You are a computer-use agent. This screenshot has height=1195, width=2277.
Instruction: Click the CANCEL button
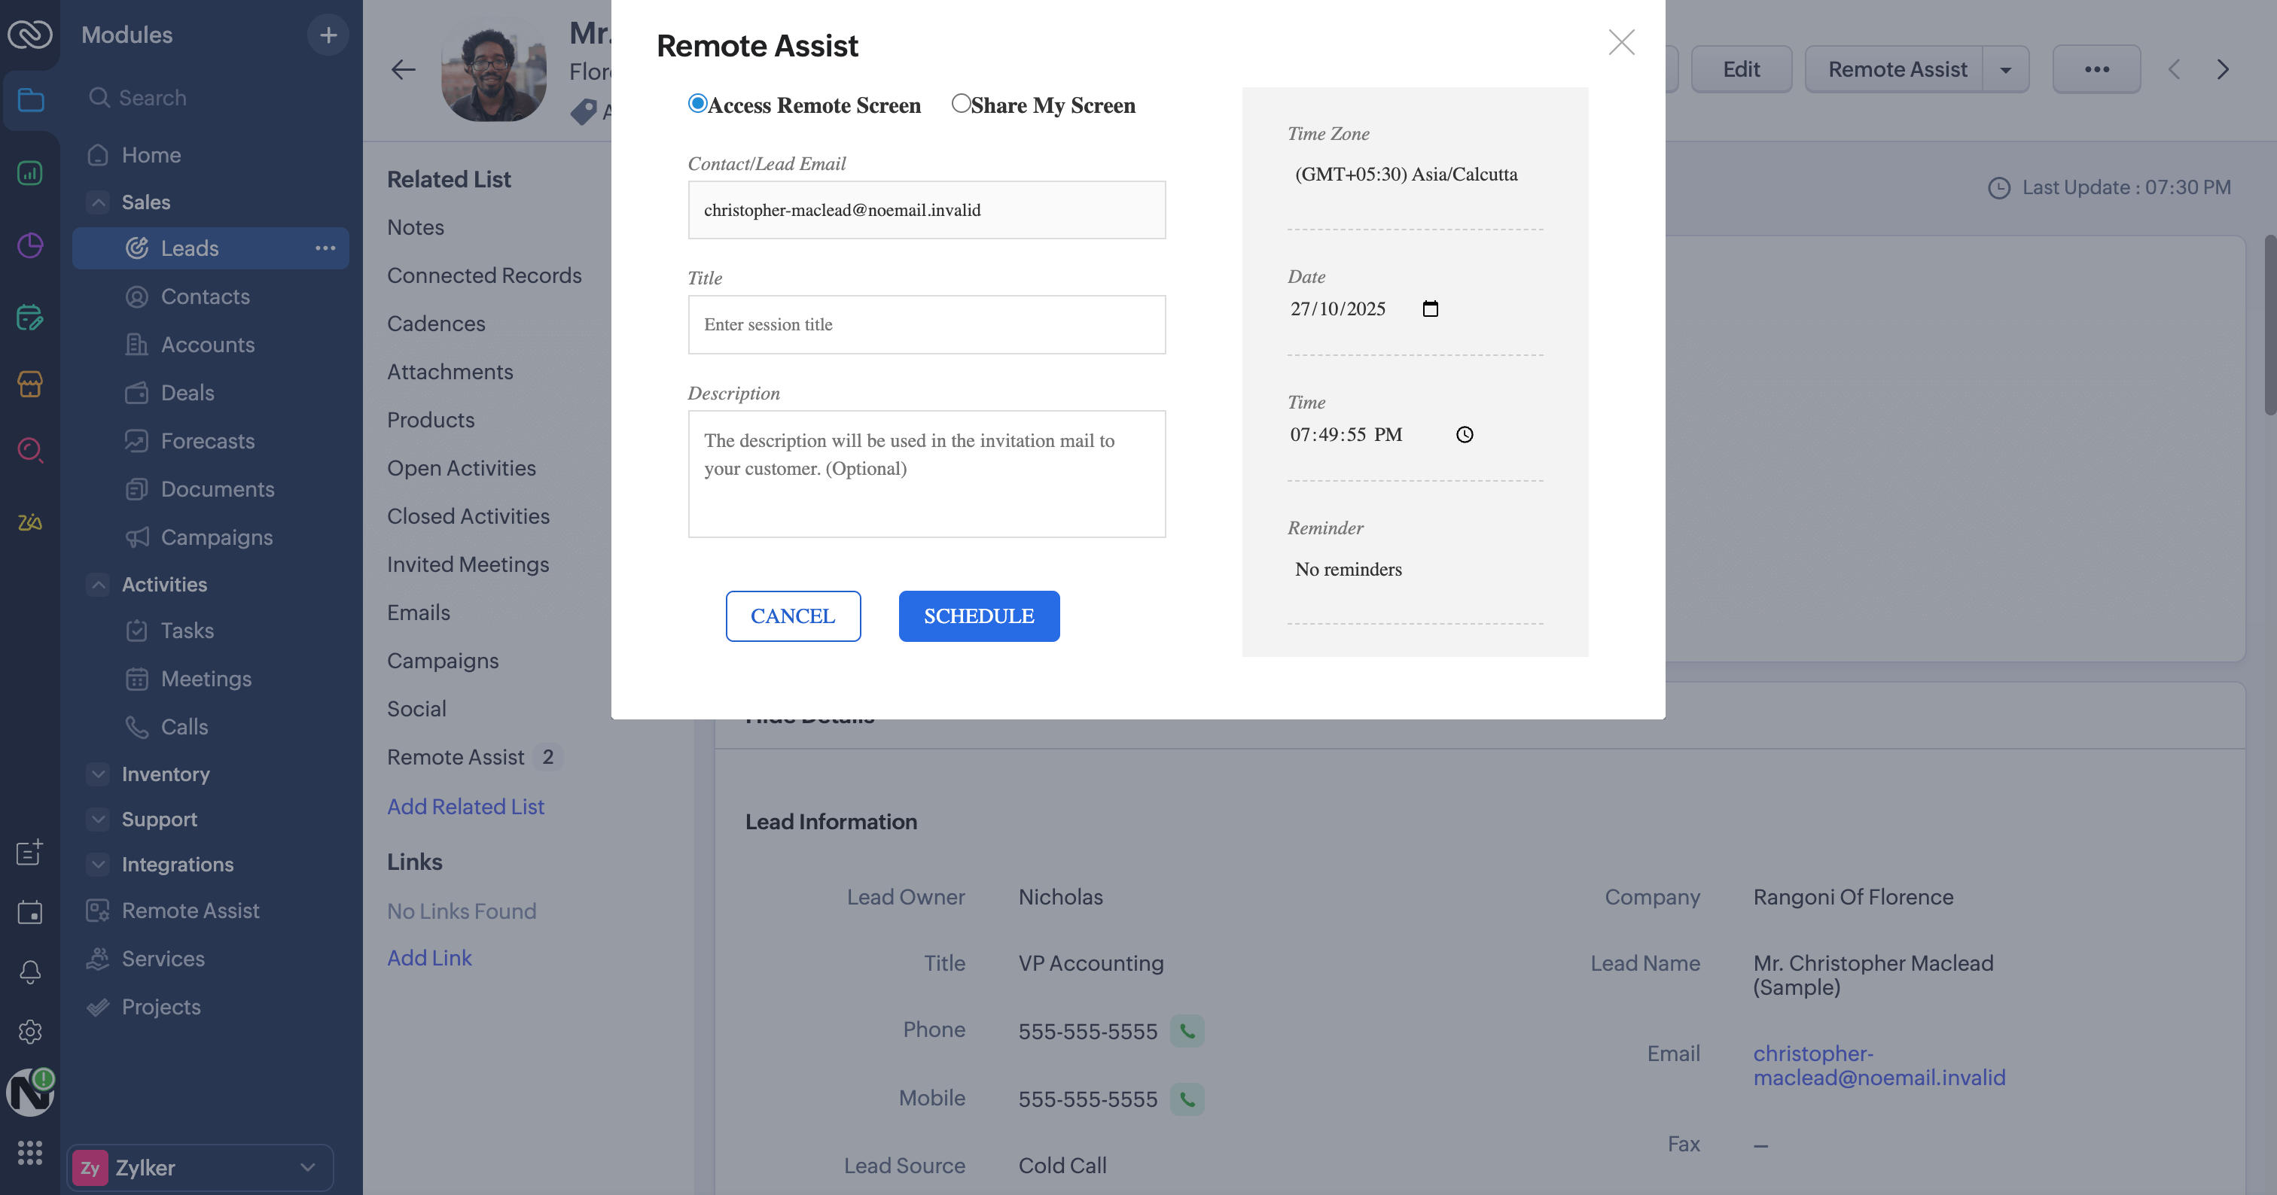click(793, 616)
